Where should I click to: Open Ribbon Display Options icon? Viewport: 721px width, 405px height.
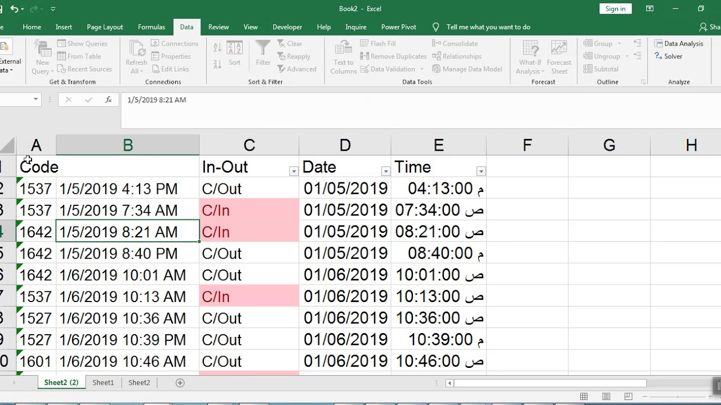649,9
